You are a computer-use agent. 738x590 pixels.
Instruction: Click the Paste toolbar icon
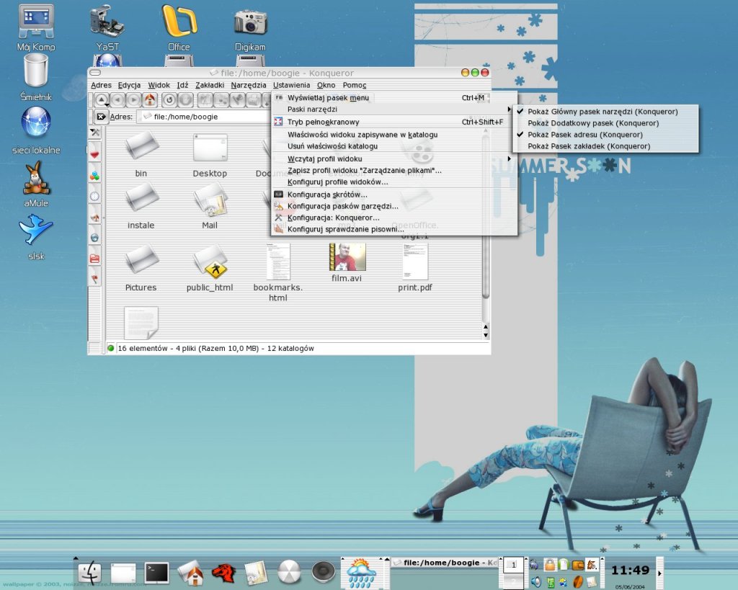[x=237, y=99]
